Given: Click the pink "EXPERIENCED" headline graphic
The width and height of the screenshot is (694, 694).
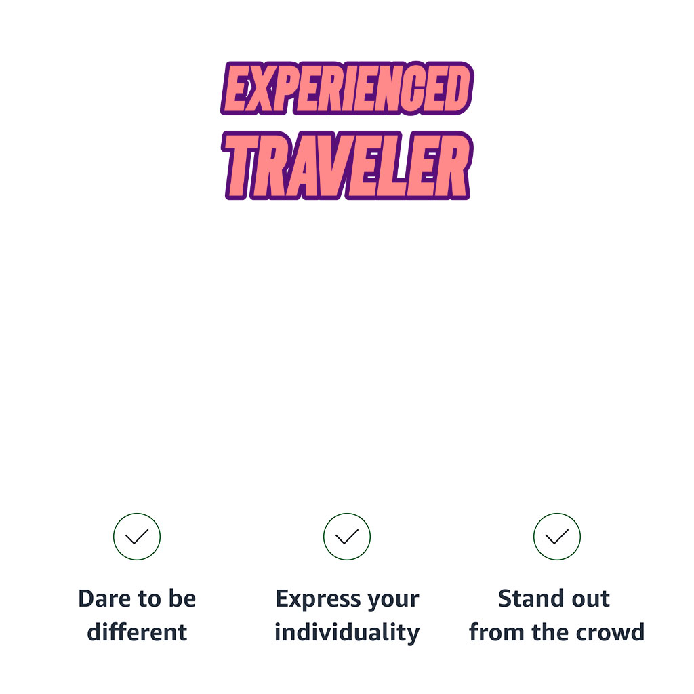Looking at the screenshot, I should (347, 89).
